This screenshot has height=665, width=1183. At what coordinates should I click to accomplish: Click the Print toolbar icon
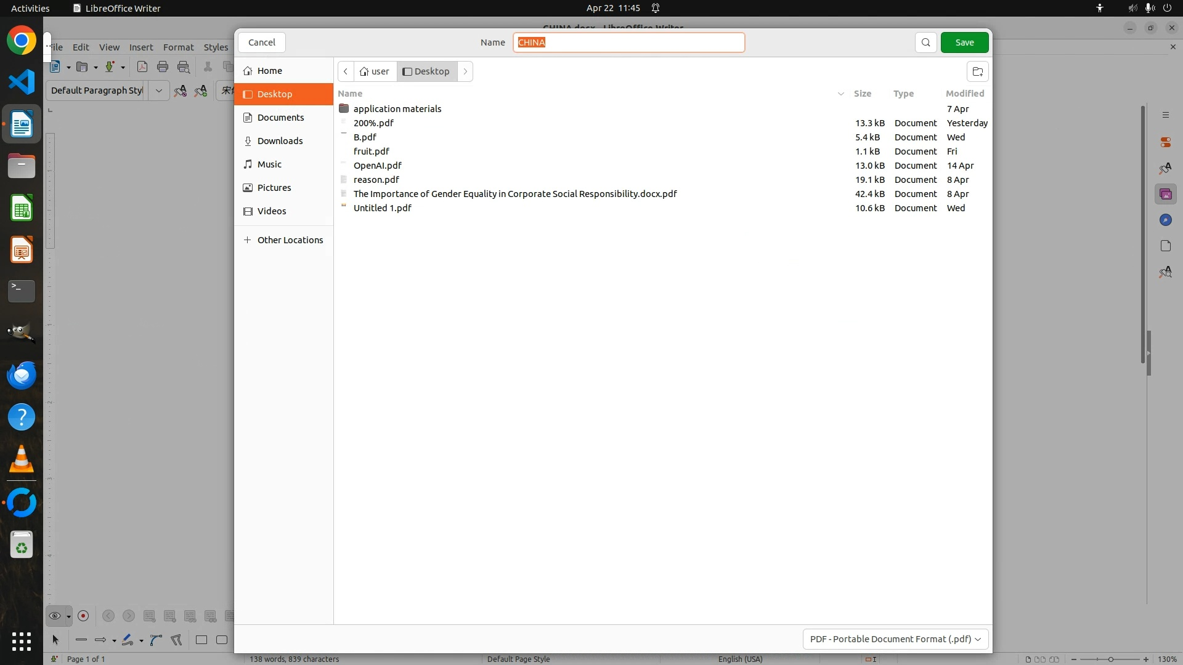(x=163, y=67)
